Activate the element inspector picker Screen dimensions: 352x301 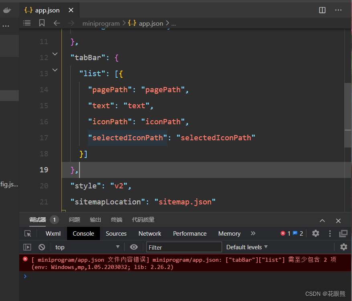click(x=28, y=234)
